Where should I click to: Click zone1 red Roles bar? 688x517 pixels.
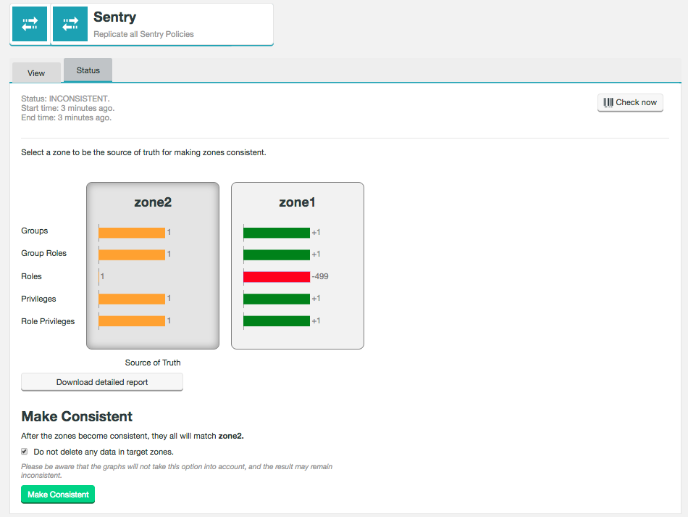click(277, 277)
